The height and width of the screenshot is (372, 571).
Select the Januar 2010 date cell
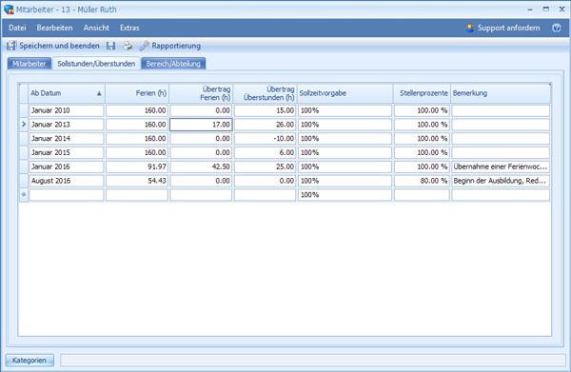(x=67, y=110)
